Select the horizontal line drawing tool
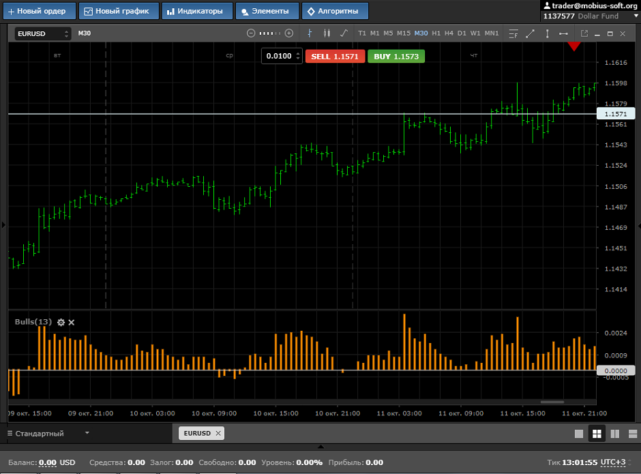Viewport: 641px width, 474px height. (x=563, y=34)
